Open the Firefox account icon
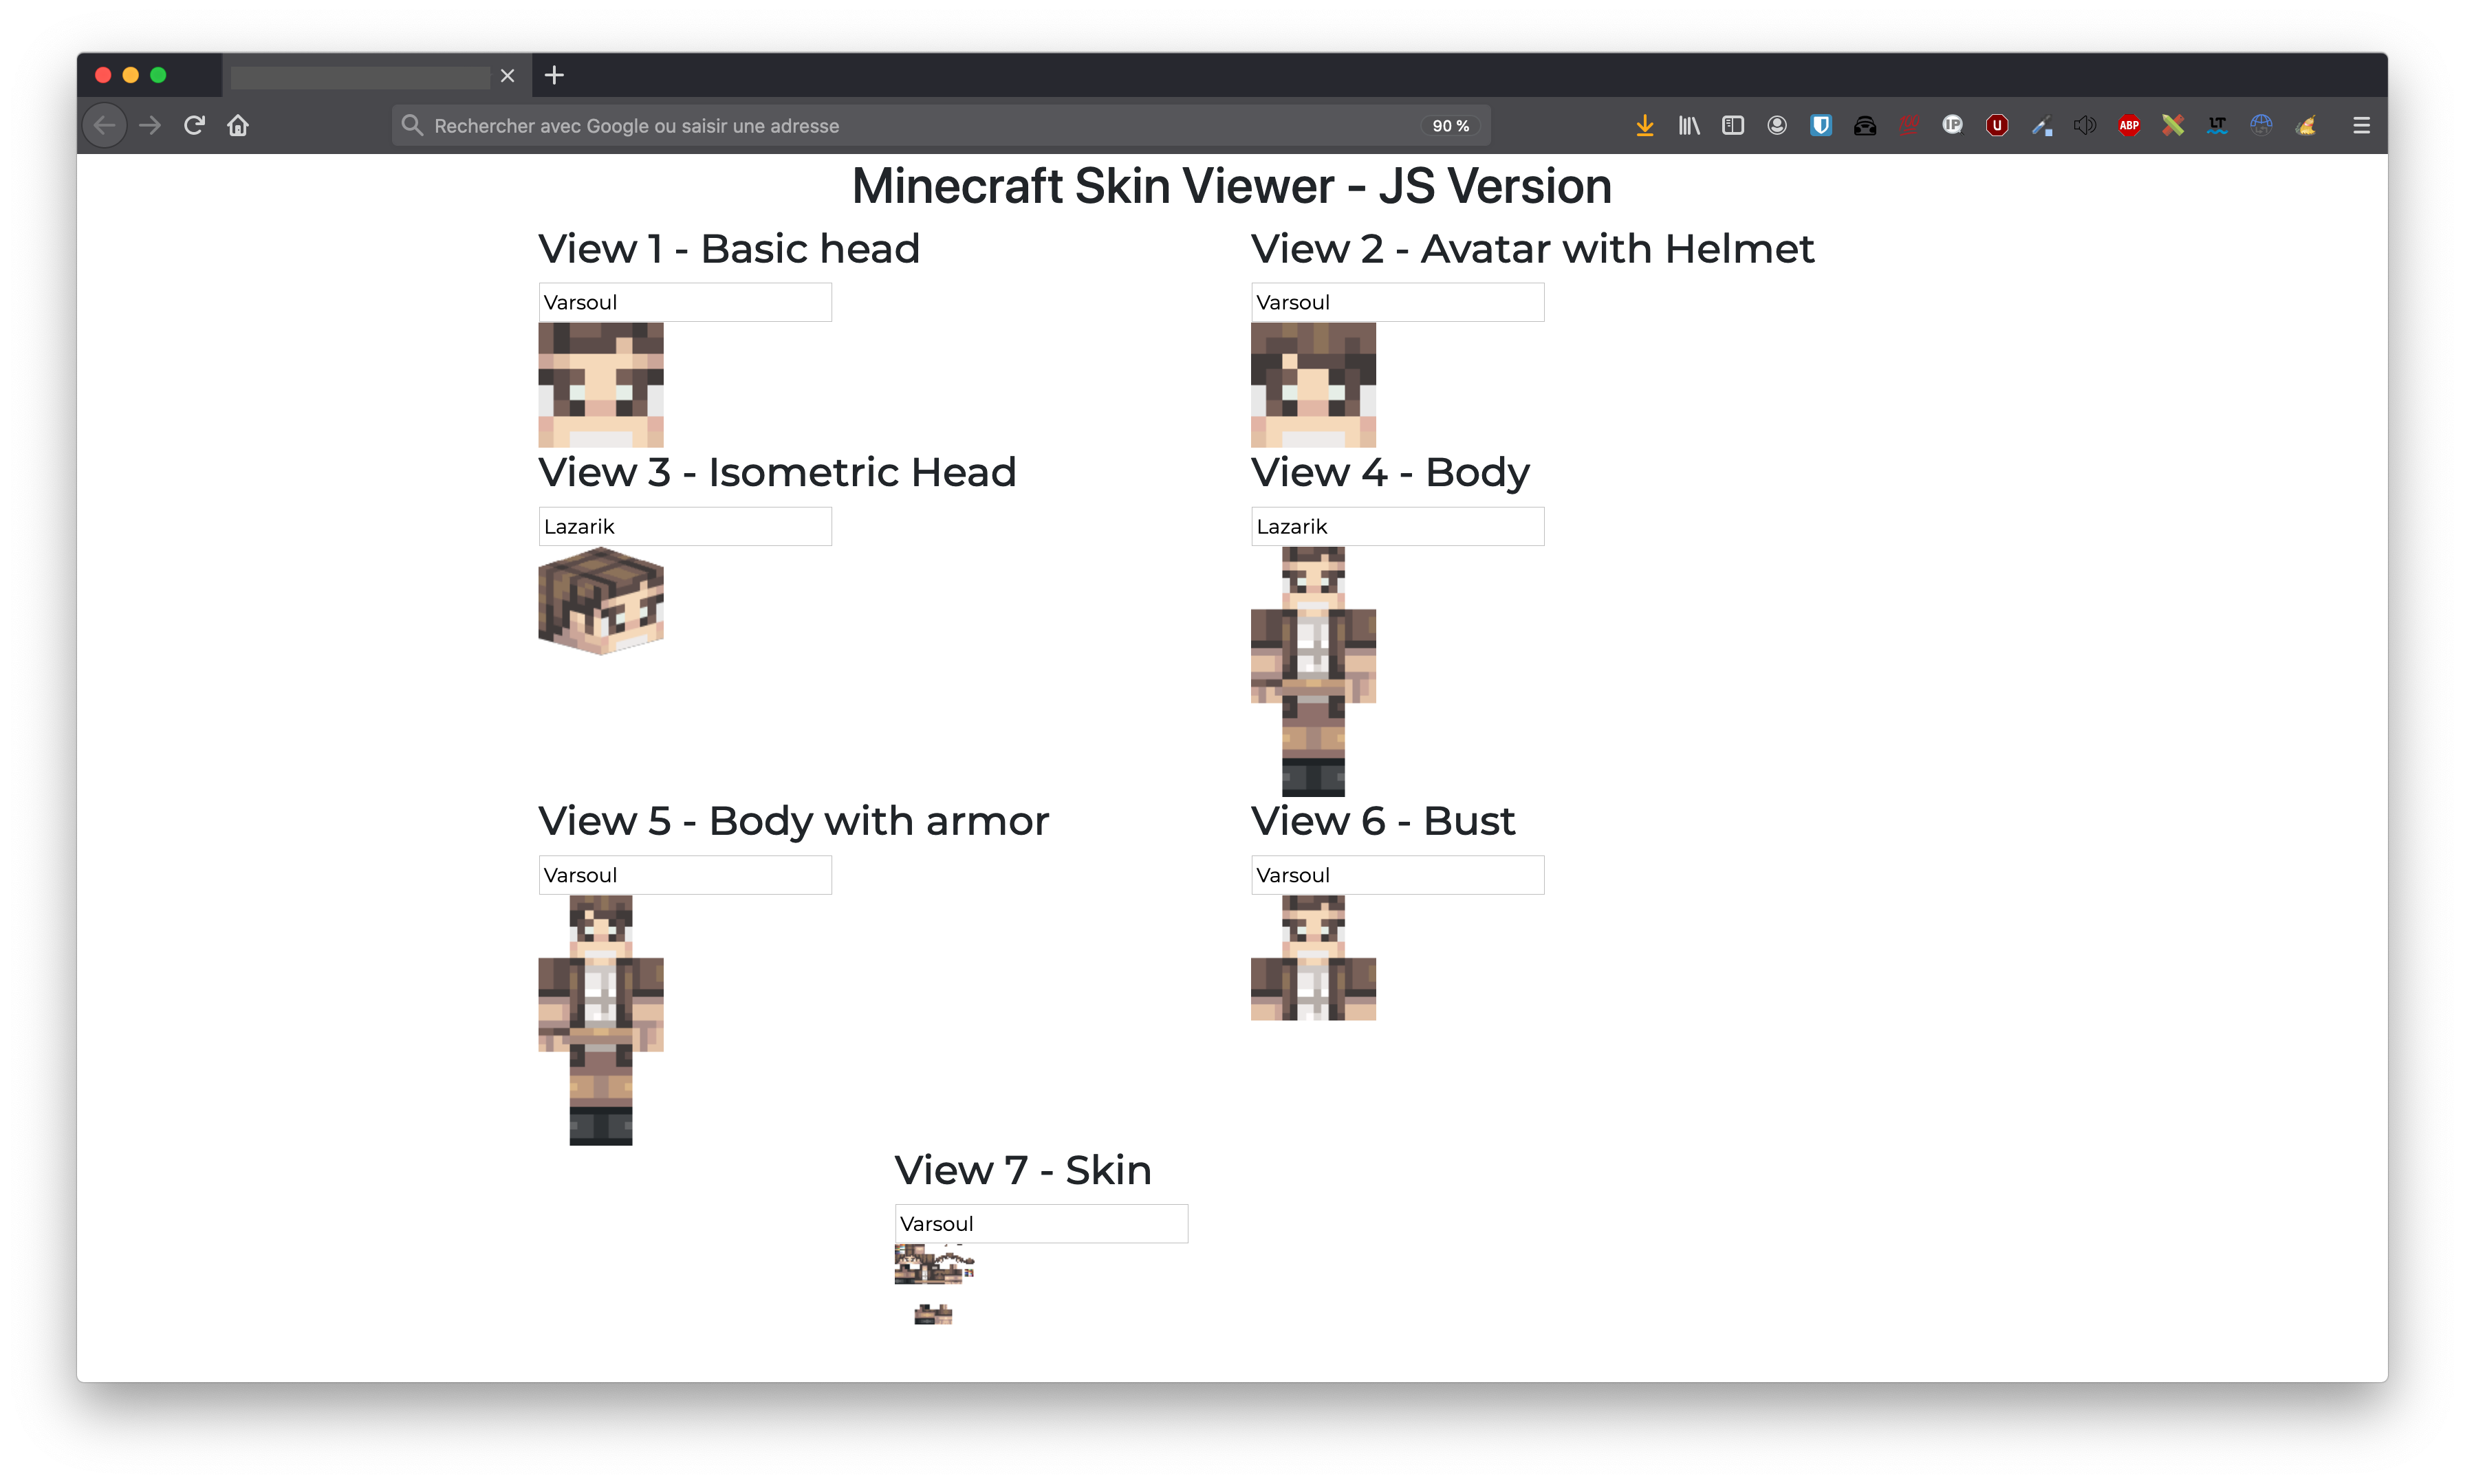2465x1484 pixels. coord(1778,125)
